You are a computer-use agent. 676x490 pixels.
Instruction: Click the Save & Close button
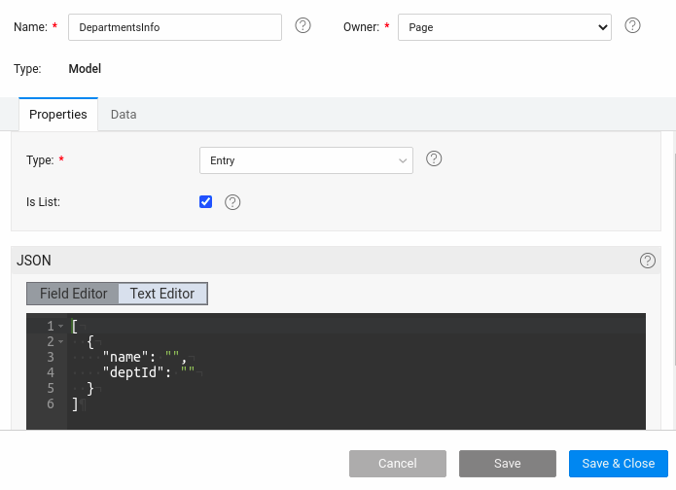(618, 464)
